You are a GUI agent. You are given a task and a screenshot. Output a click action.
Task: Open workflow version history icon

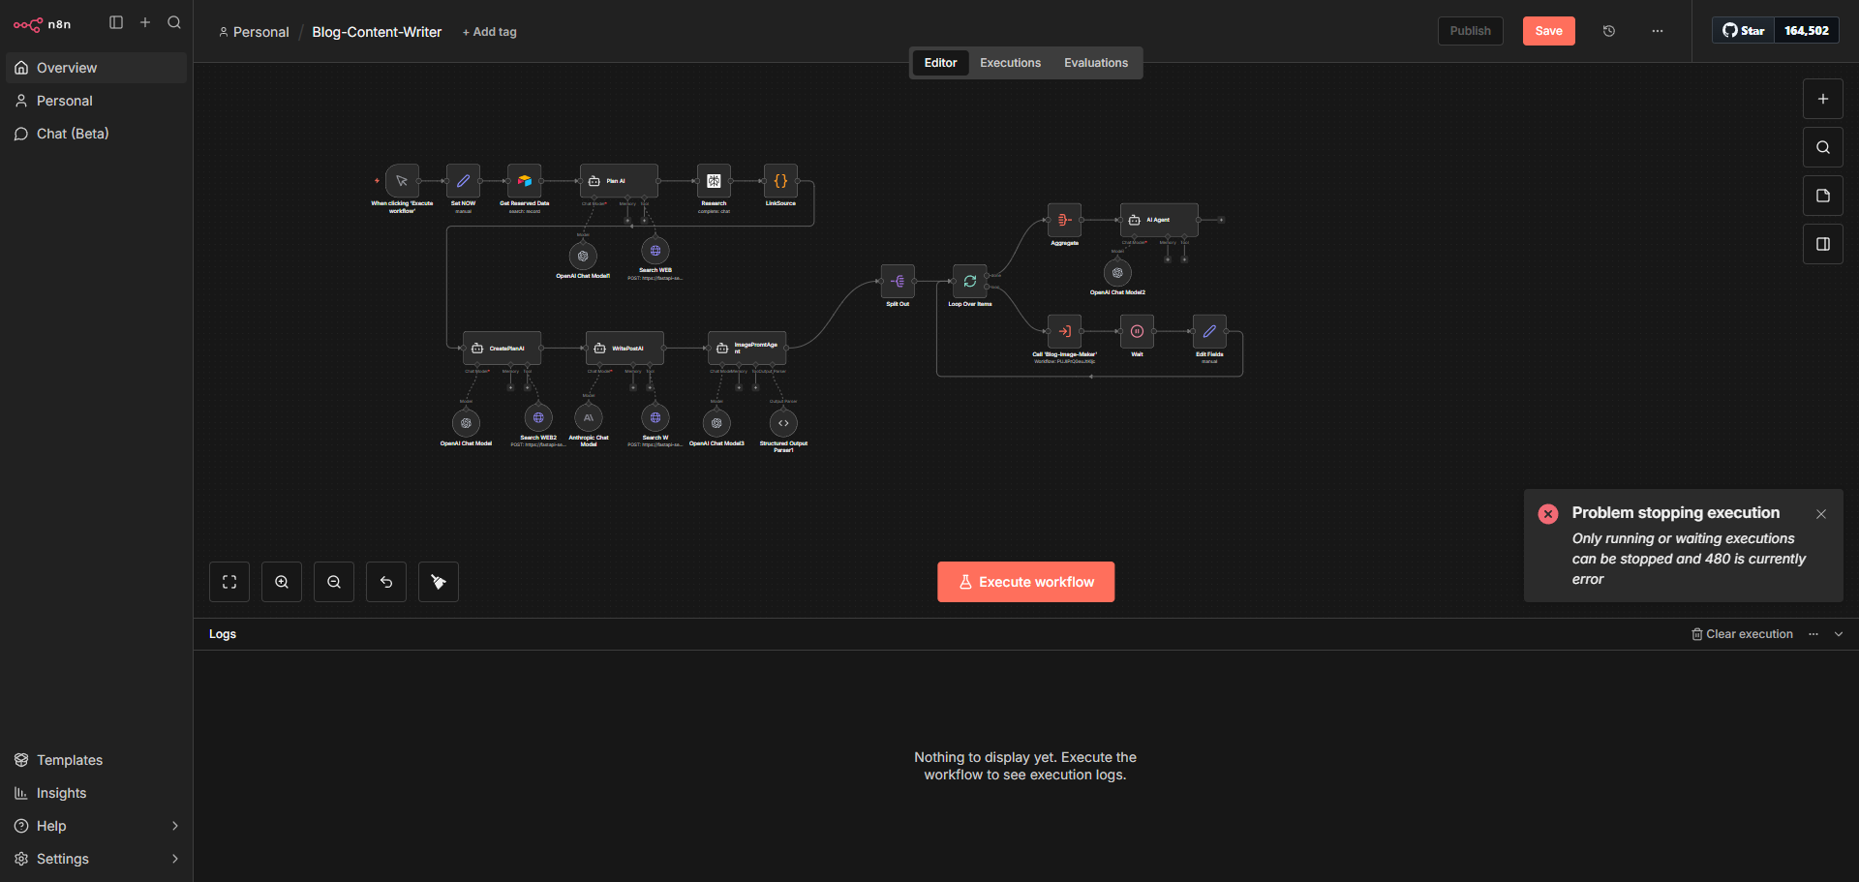click(x=1609, y=31)
